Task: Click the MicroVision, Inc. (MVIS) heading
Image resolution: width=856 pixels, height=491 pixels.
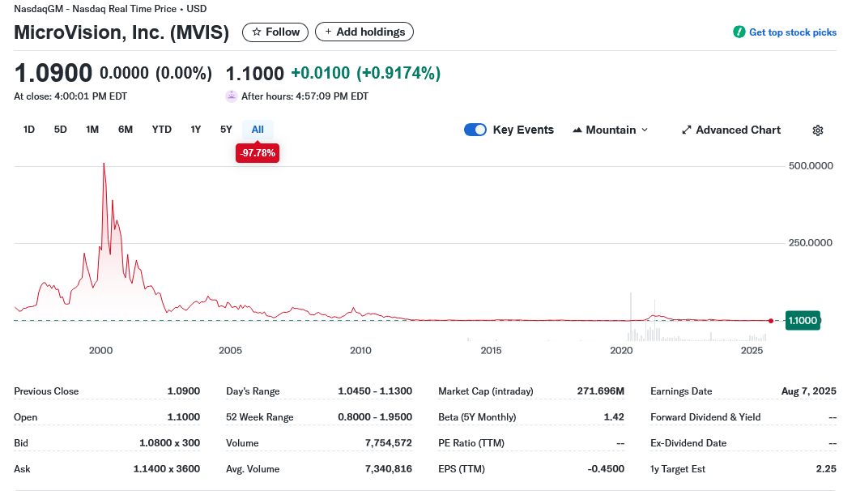Action: click(x=121, y=32)
